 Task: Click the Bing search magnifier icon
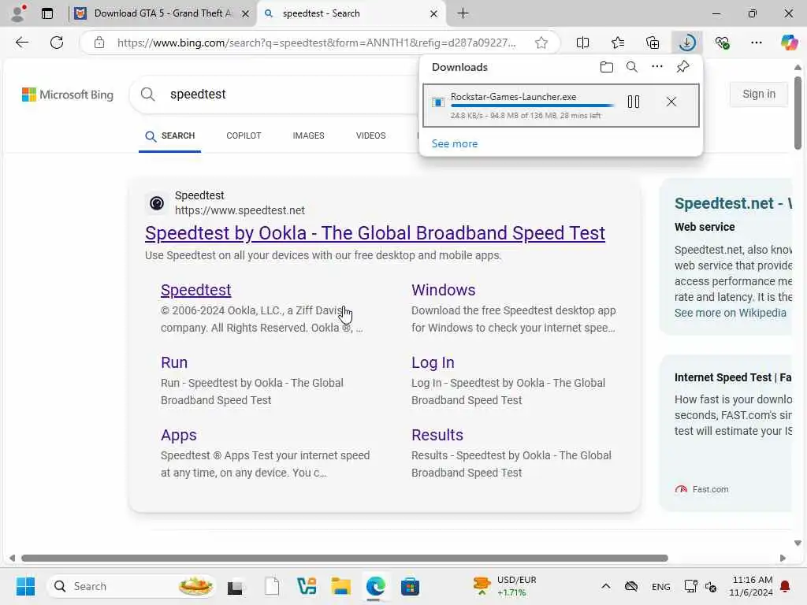pyautogui.click(x=147, y=95)
